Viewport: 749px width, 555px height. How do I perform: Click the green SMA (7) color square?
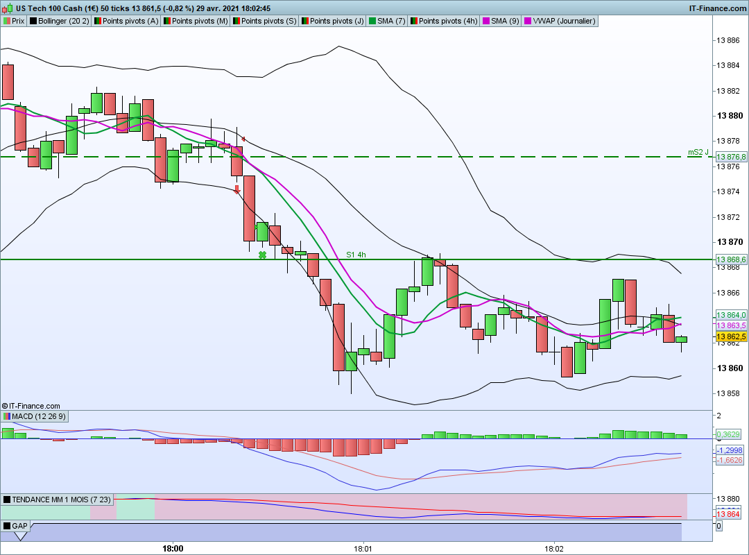coord(372,21)
